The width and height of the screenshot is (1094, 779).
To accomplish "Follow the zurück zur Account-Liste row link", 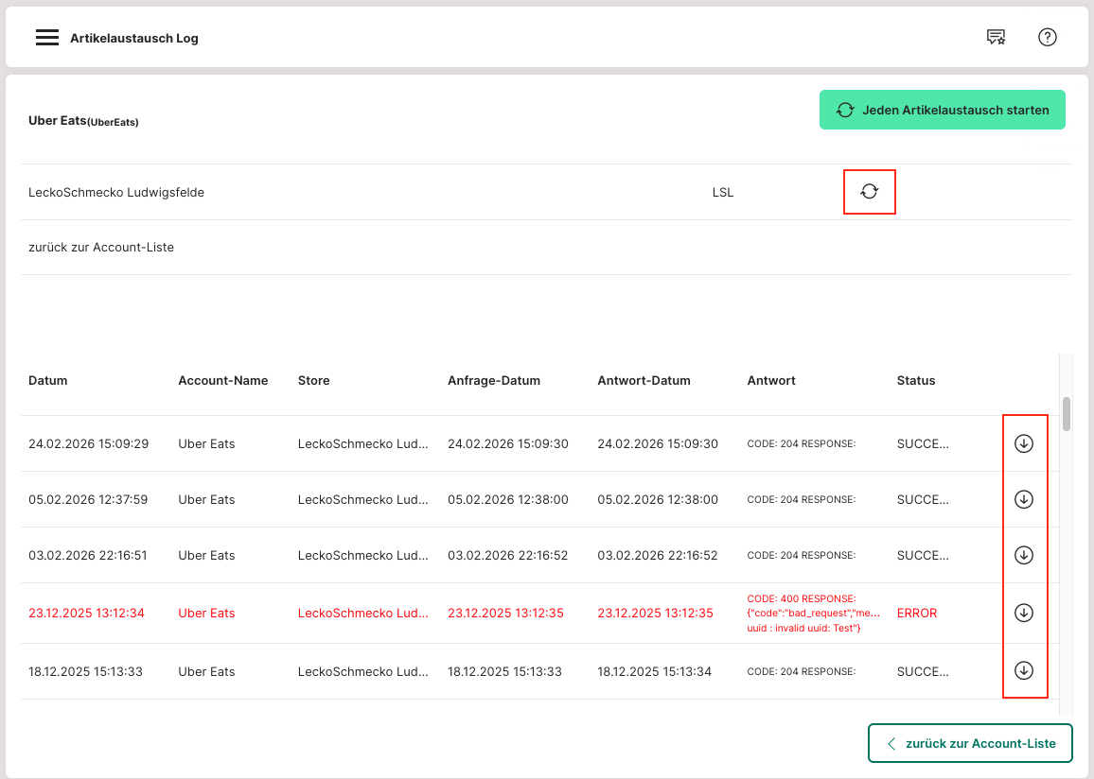I will 101,248.
